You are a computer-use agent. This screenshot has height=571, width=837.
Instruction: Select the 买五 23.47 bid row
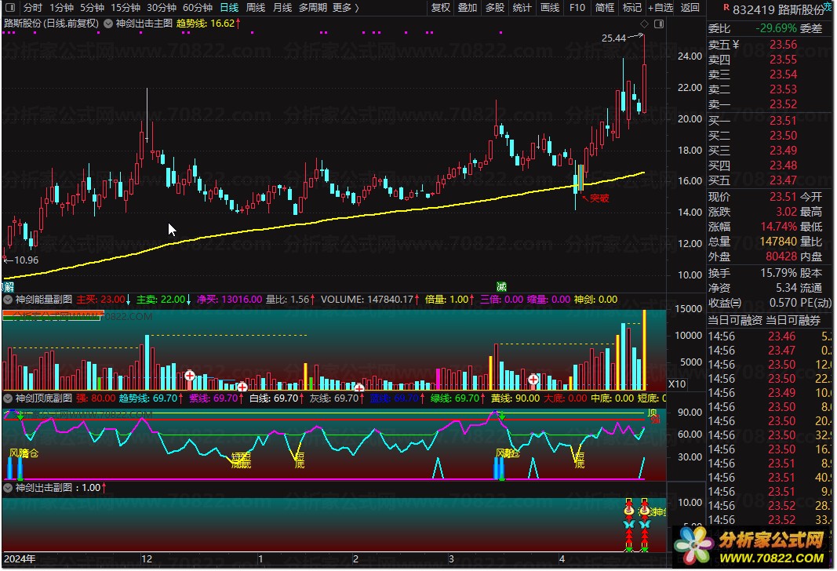pos(752,180)
